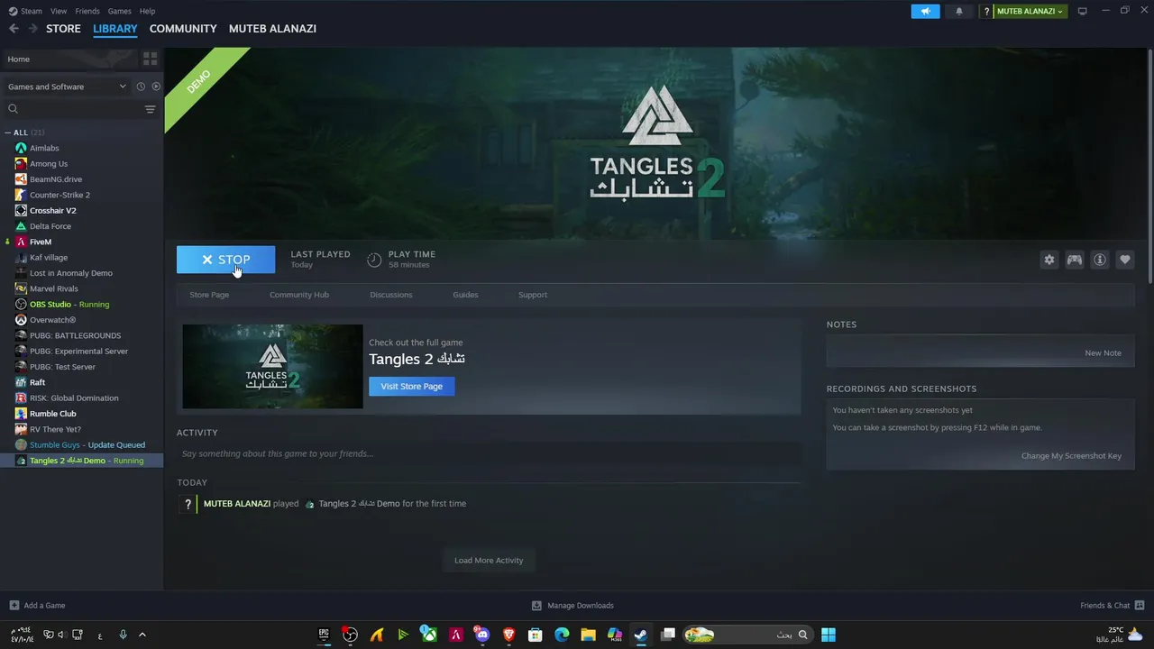Image resolution: width=1154 pixels, height=649 pixels.
Task: Click the Tangles 2 full game thumbnail
Action: (x=272, y=366)
